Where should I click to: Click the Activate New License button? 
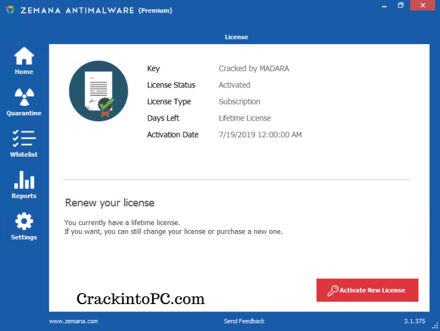pyautogui.click(x=367, y=290)
